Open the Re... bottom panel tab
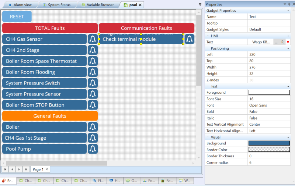295x186 pixels. point(167,180)
